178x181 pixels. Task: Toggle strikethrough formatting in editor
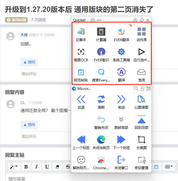click(x=68, y=167)
